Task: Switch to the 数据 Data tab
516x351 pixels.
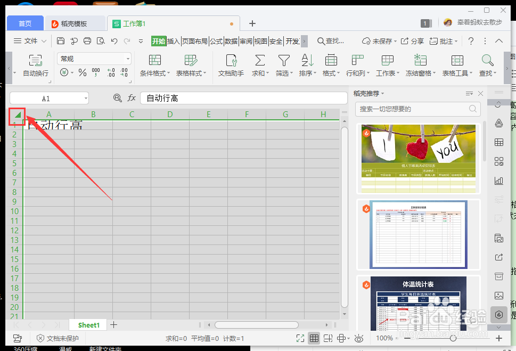Action: [x=231, y=41]
